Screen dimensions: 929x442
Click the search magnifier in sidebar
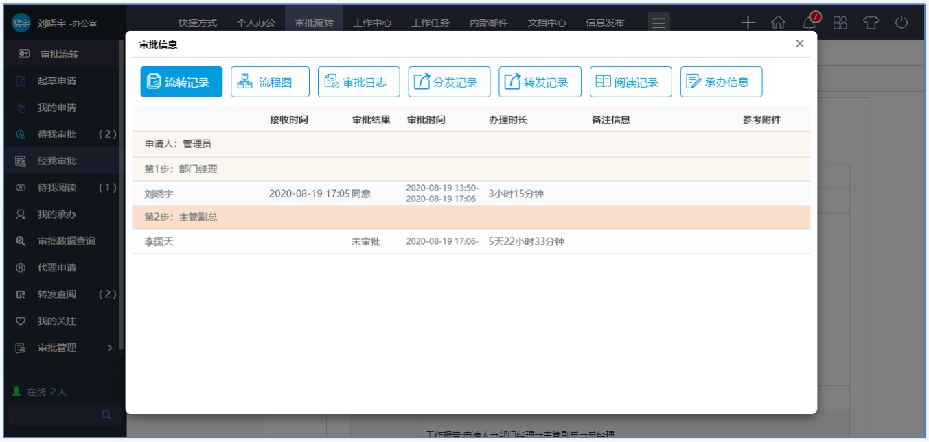[106, 415]
